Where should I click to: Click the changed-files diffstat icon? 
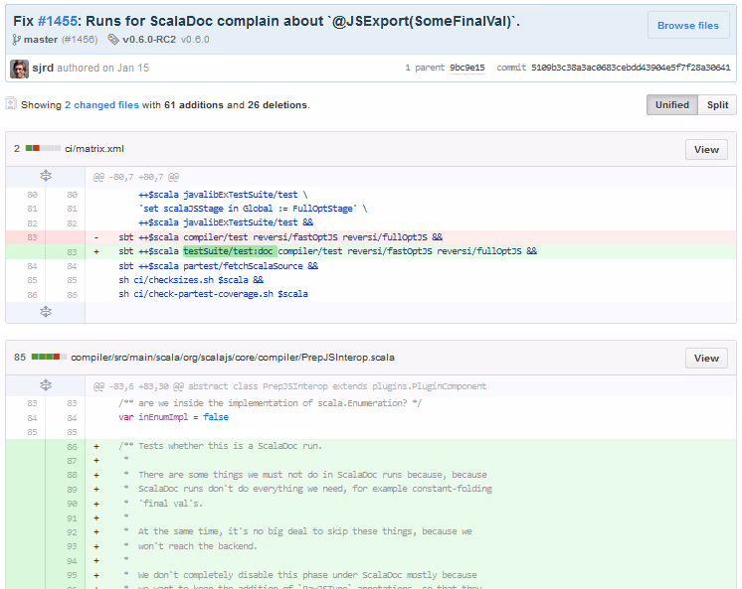pyautogui.click(x=11, y=103)
